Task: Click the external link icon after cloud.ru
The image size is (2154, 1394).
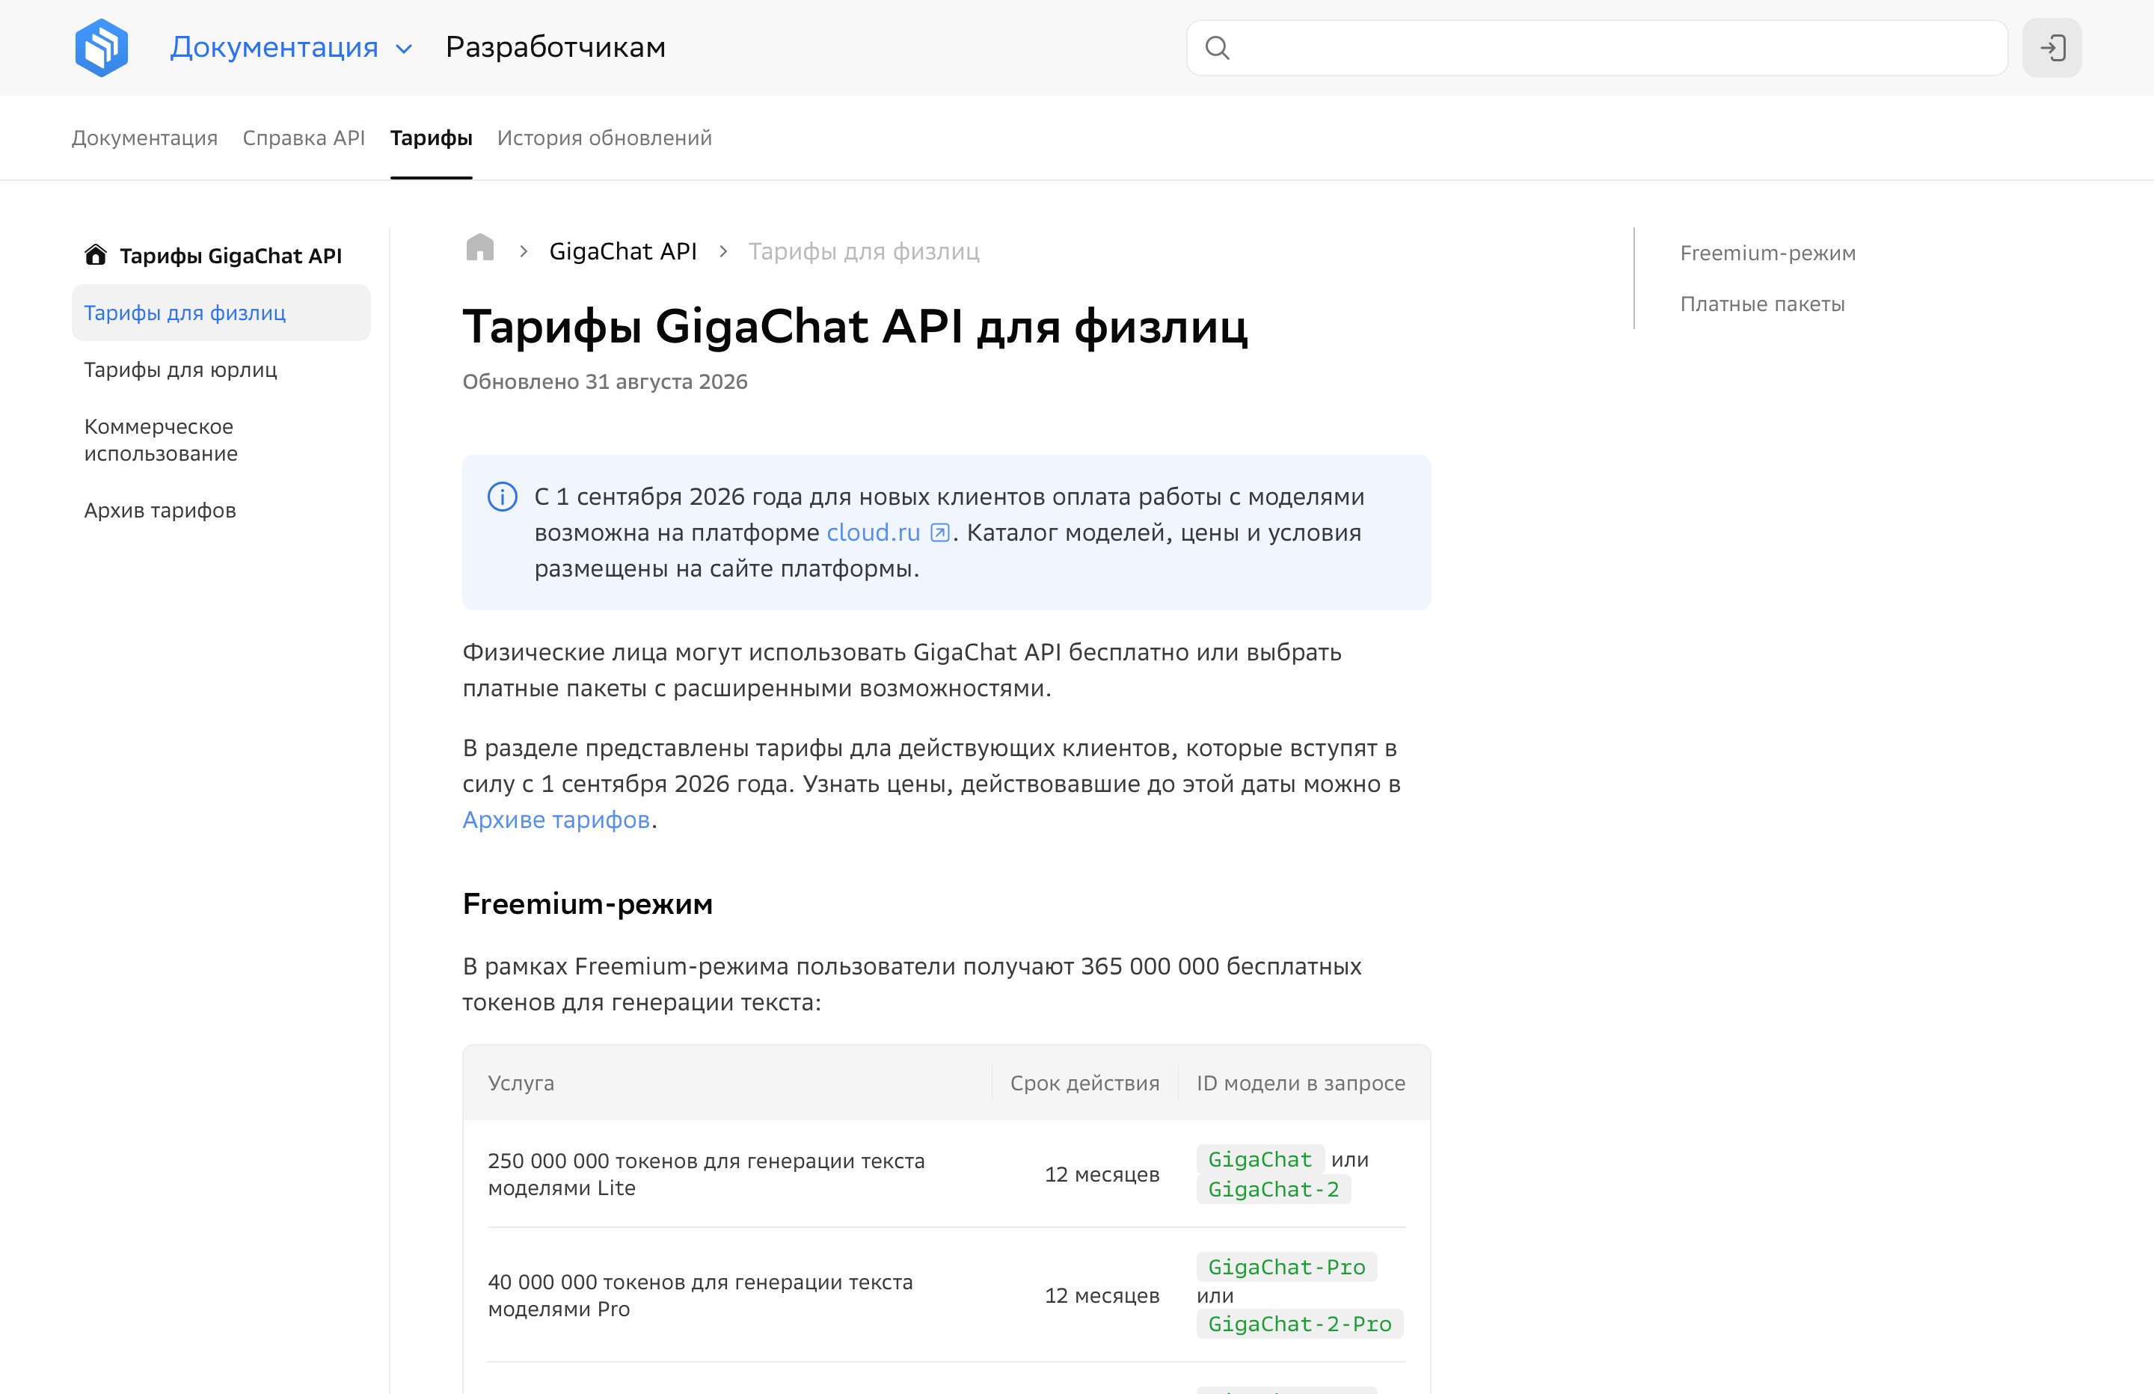Action: click(940, 532)
